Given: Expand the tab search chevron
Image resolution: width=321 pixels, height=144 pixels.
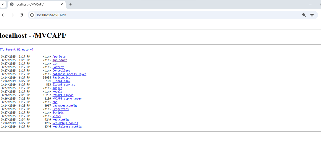Looking at the screenshot, I should coord(2,4).
